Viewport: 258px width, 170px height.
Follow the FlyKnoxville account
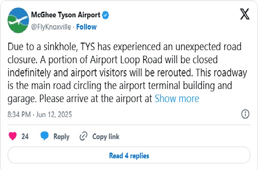pyautogui.click(x=86, y=27)
